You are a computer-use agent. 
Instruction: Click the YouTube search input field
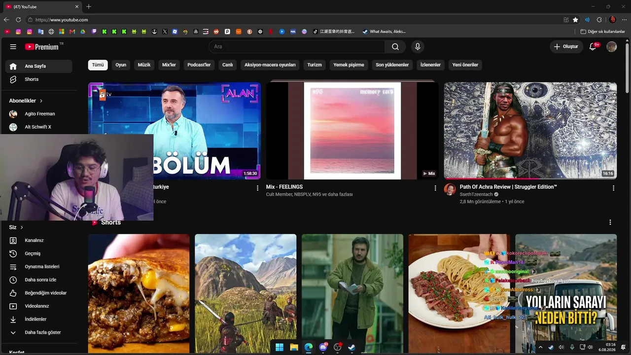(x=297, y=47)
